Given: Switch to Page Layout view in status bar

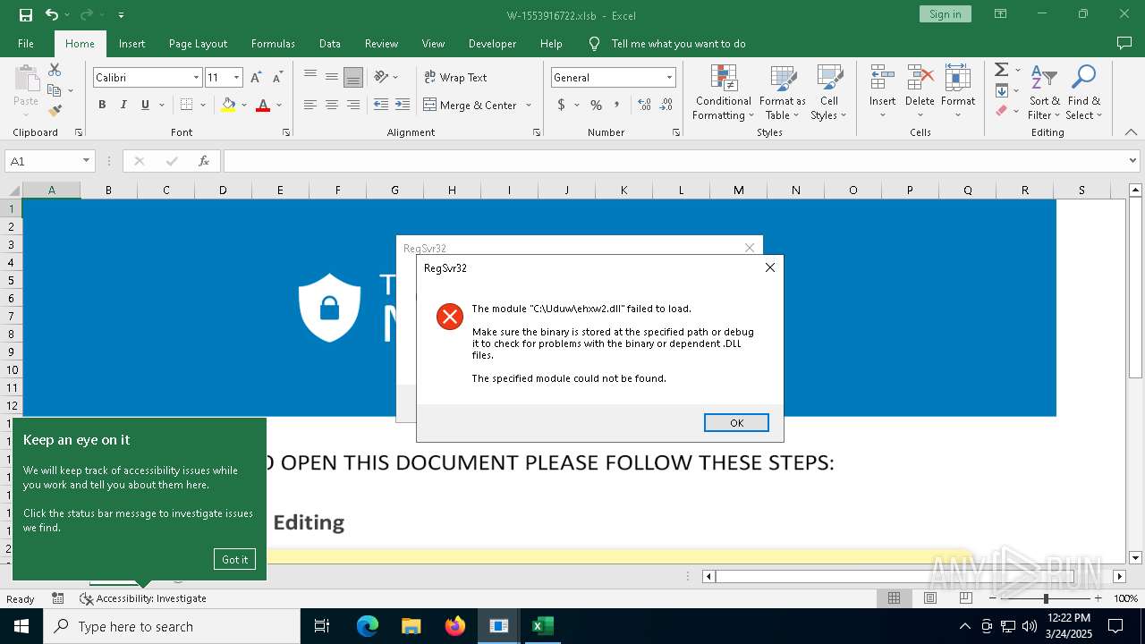Looking at the screenshot, I should coord(930,598).
